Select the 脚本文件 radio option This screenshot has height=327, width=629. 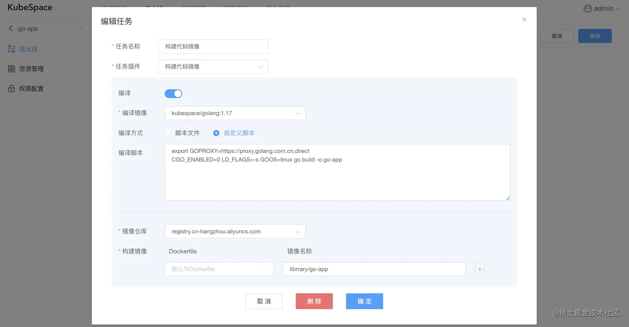(168, 133)
